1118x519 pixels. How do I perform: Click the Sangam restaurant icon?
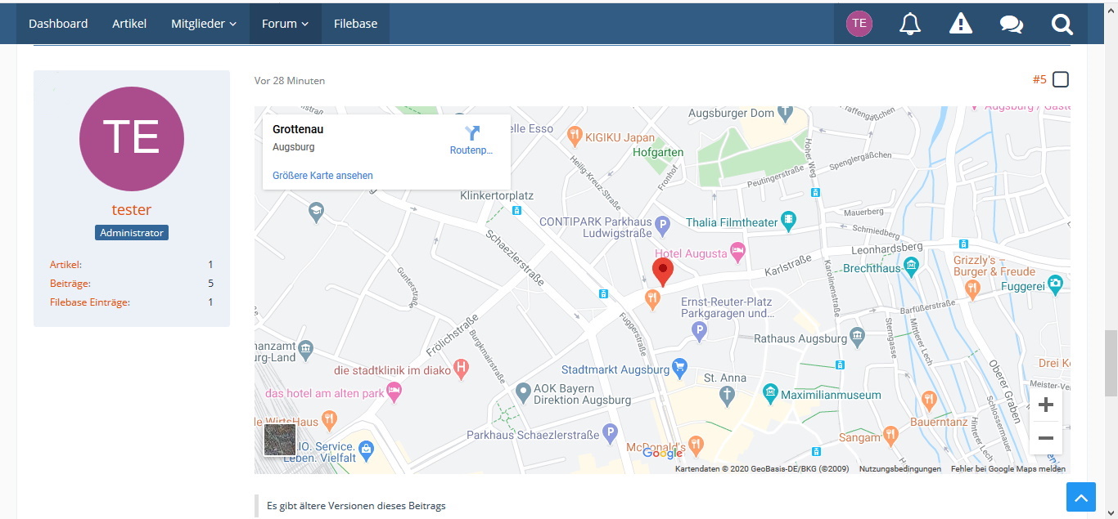tap(891, 436)
